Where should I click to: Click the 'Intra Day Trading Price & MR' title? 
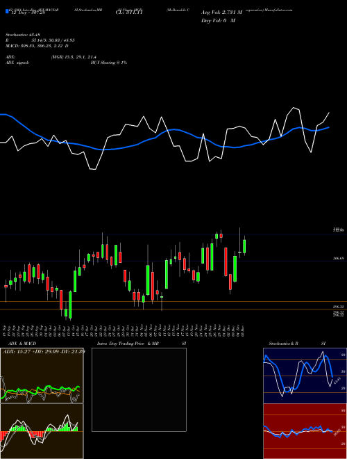(128, 344)
